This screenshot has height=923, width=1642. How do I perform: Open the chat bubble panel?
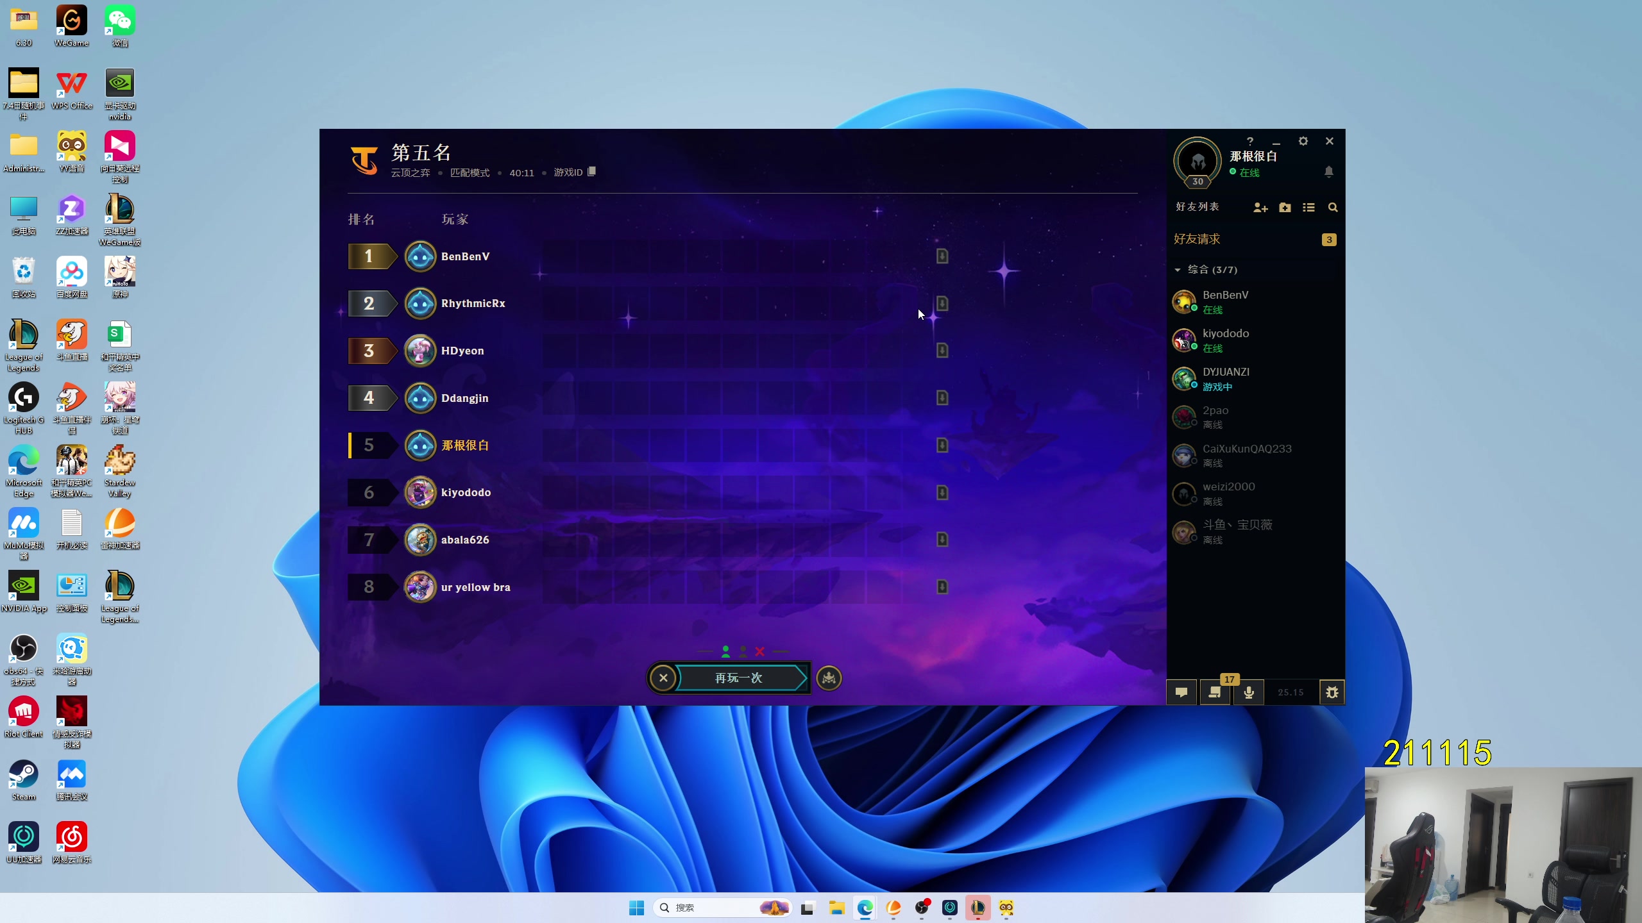(x=1181, y=692)
